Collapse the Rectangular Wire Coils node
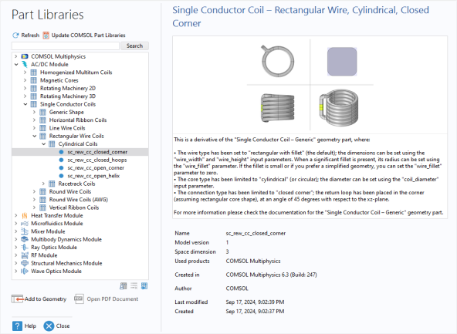Viewport: 457px width, 334px height. coord(35,136)
